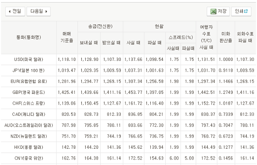Click the 미화 환산율 column header
This screenshot has width=257, height=165.
point(226,37)
